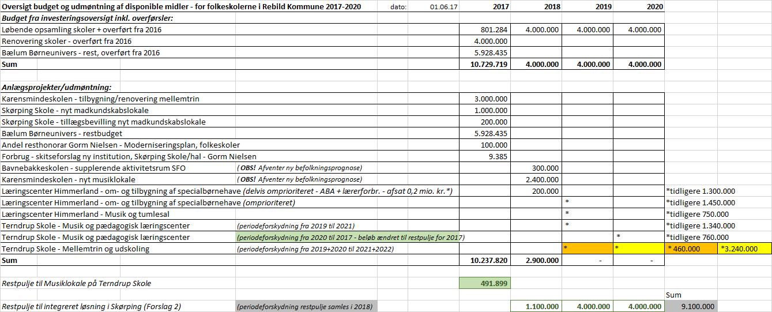772x312 pixels.
Task: Select the grey total '9.100.000'
Action: [691, 306]
